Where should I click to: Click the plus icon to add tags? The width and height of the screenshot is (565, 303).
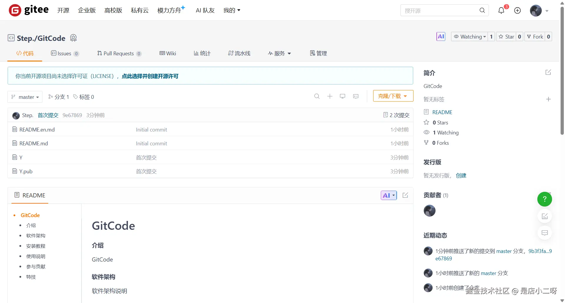click(549, 99)
